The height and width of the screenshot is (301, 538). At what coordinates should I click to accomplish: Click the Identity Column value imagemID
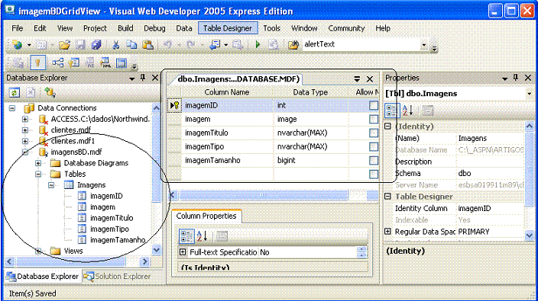pyautogui.click(x=490, y=208)
